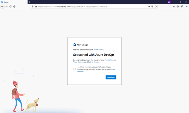Save page to Pocket
Viewport: 189px width, 113px height.
(152, 6)
